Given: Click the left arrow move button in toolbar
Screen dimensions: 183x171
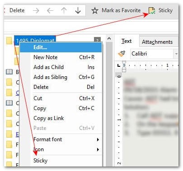Looking at the screenshot, I should tap(50, 11).
